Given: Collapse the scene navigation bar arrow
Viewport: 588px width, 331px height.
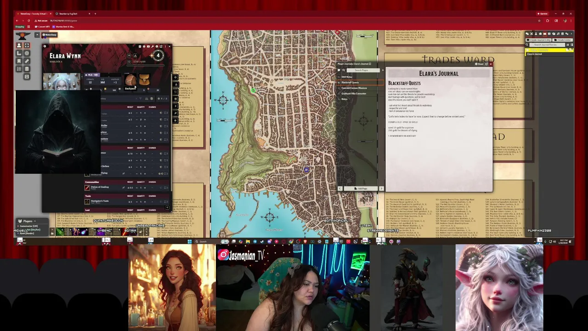Looking at the screenshot, I should point(37,35).
